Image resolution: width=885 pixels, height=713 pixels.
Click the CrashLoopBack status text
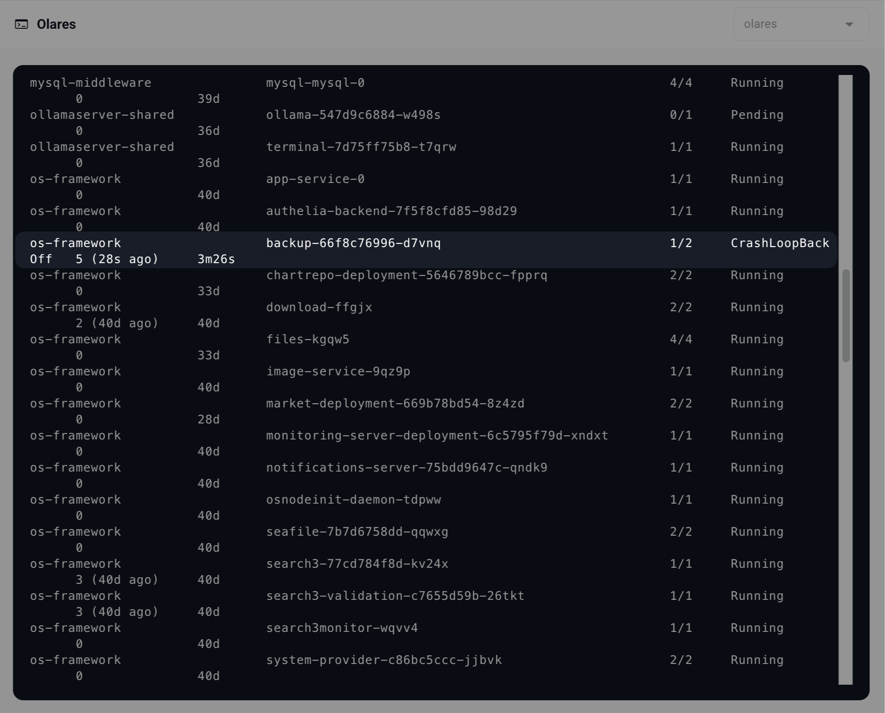pyautogui.click(x=779, y=243)
